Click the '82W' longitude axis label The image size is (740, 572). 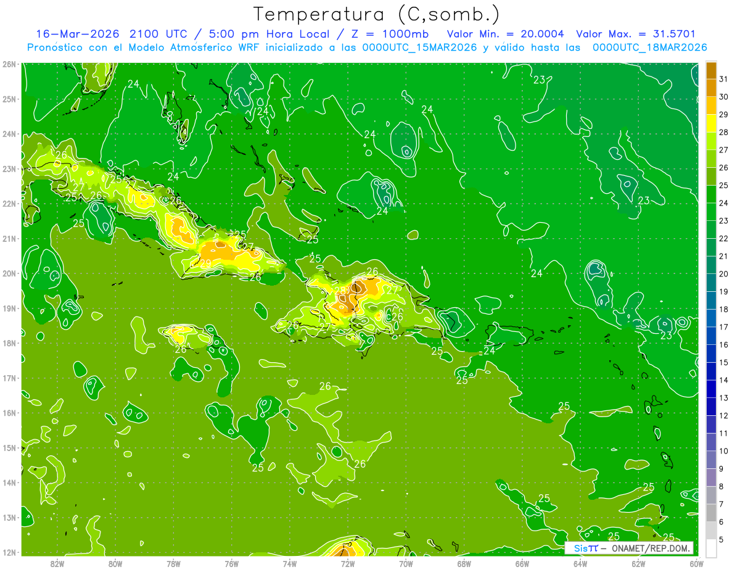(x=57, y=563)
